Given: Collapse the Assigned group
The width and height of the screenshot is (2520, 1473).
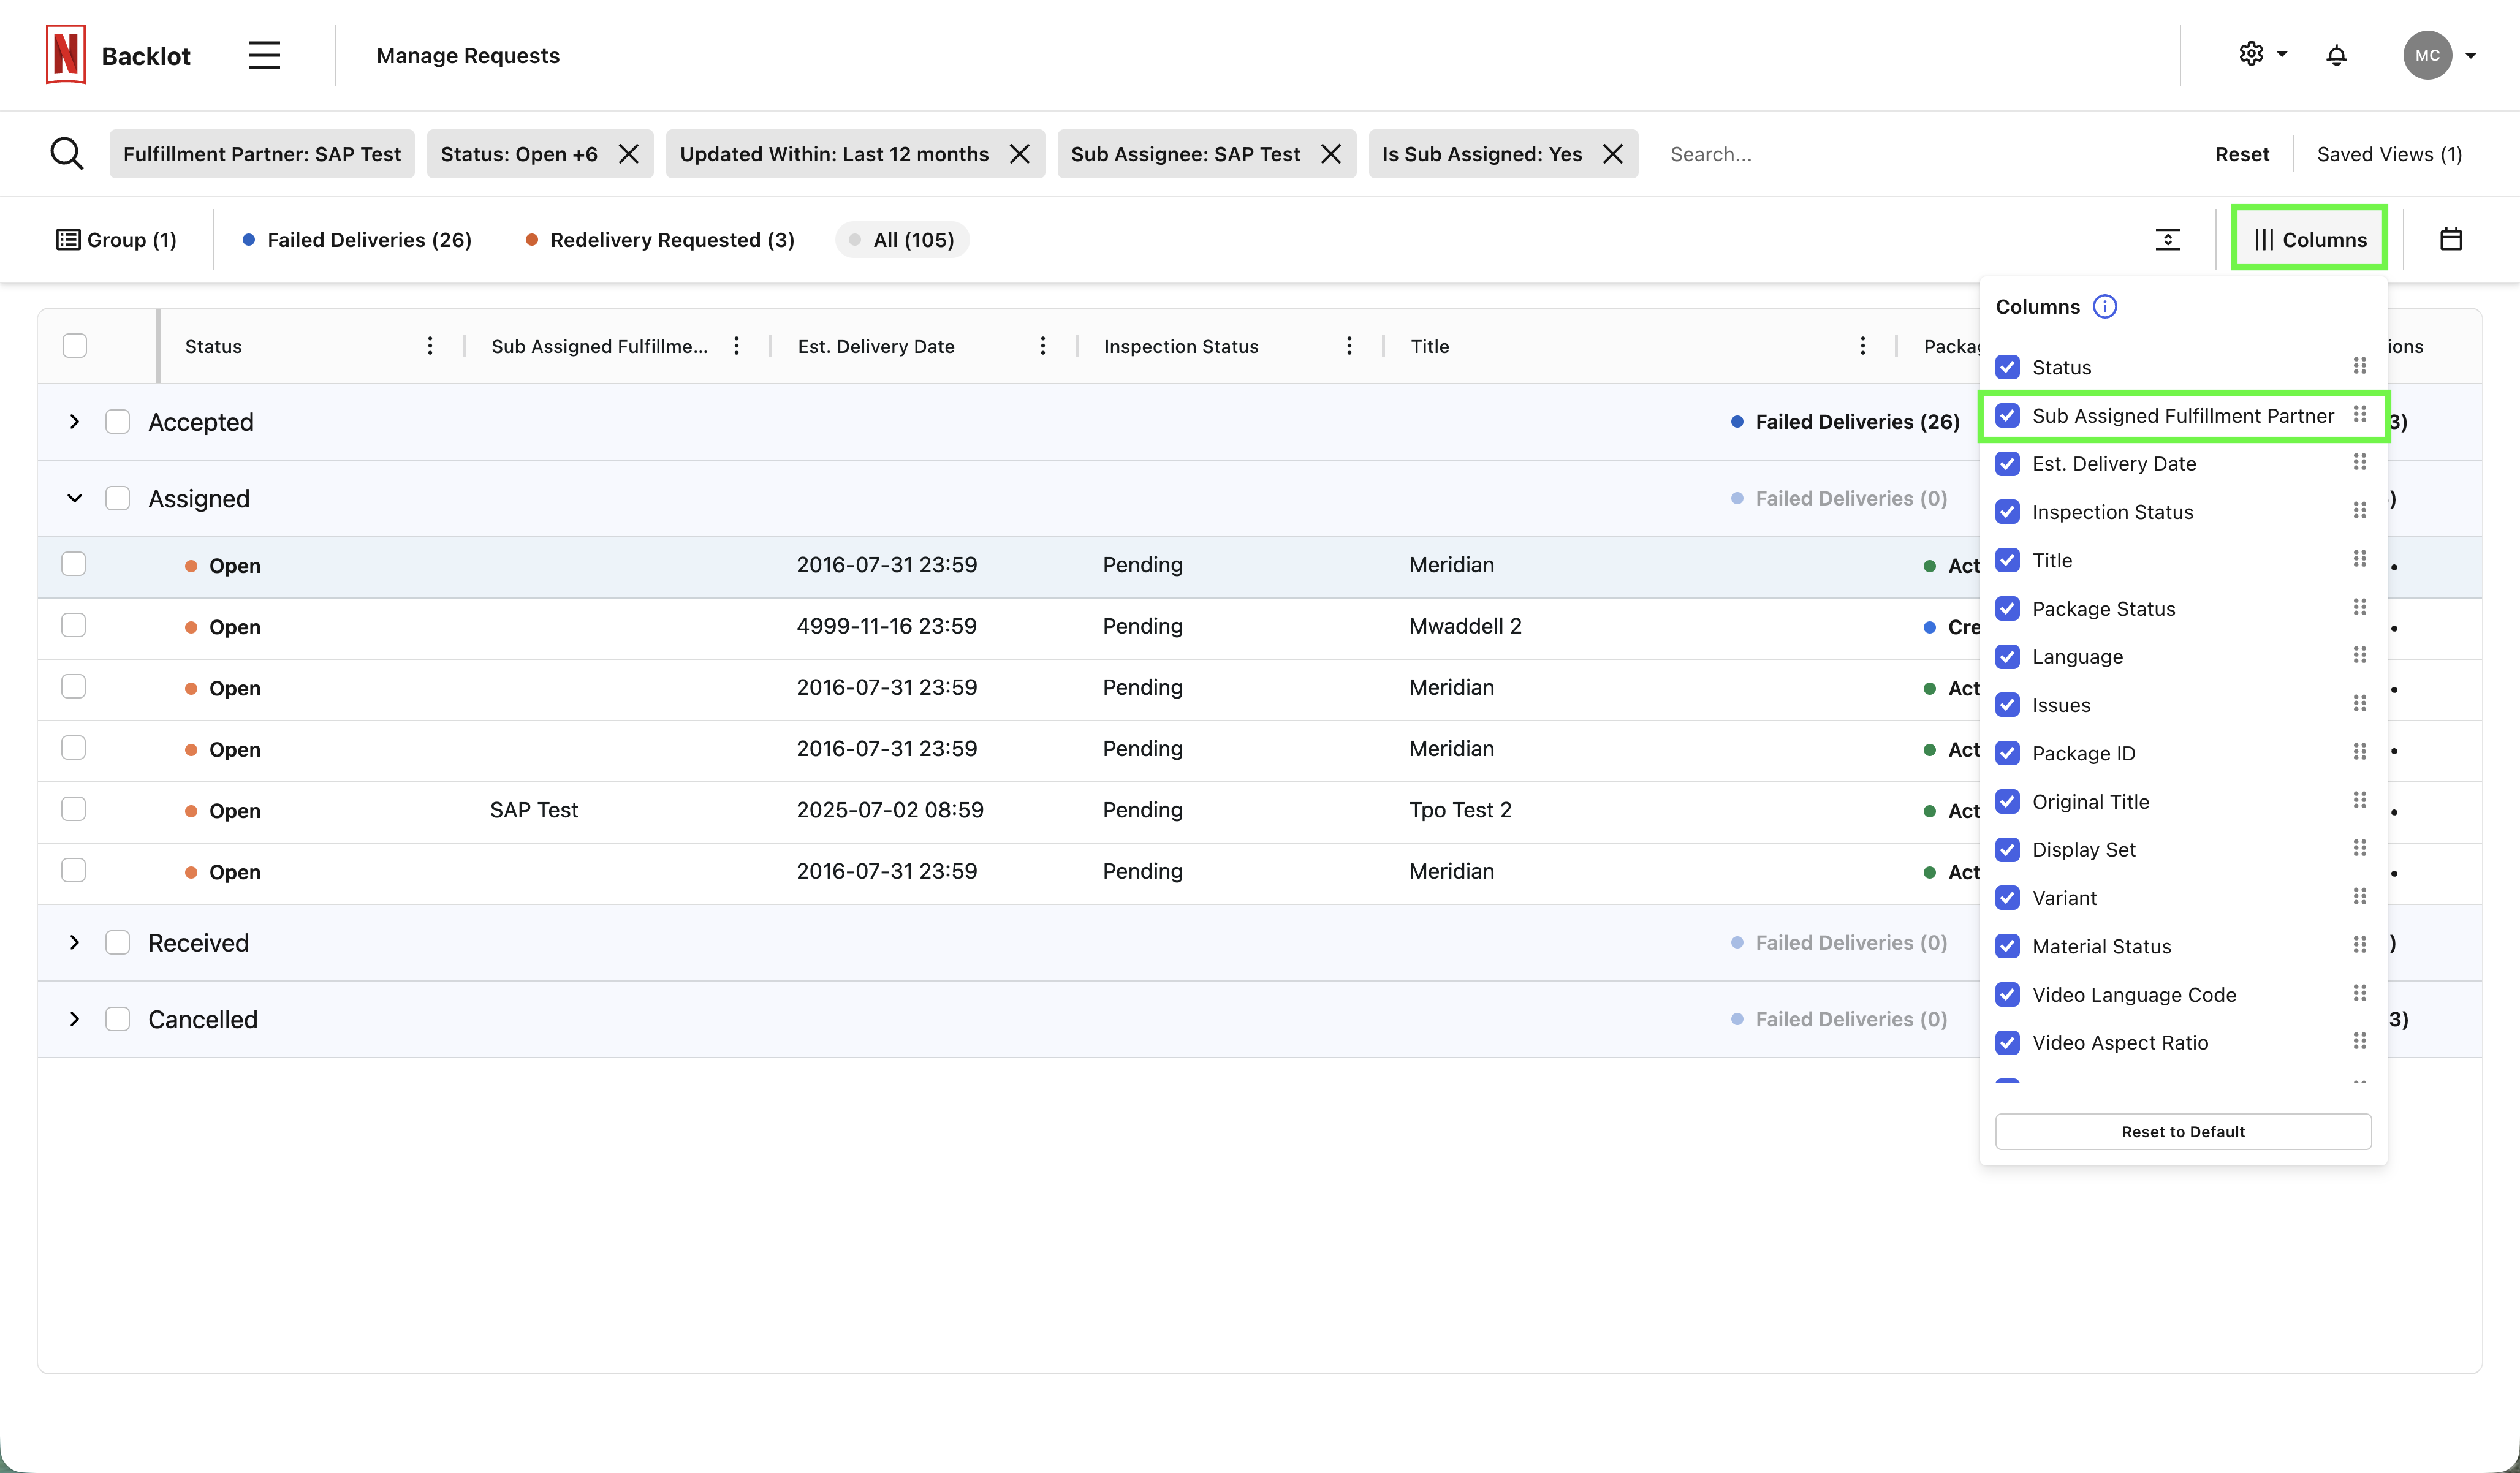Looking at the screenshot, I should 75,498.
